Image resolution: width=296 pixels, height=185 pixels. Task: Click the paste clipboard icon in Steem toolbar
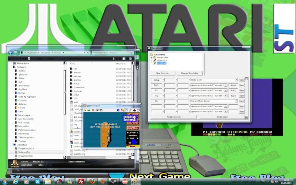pos(101,110)
